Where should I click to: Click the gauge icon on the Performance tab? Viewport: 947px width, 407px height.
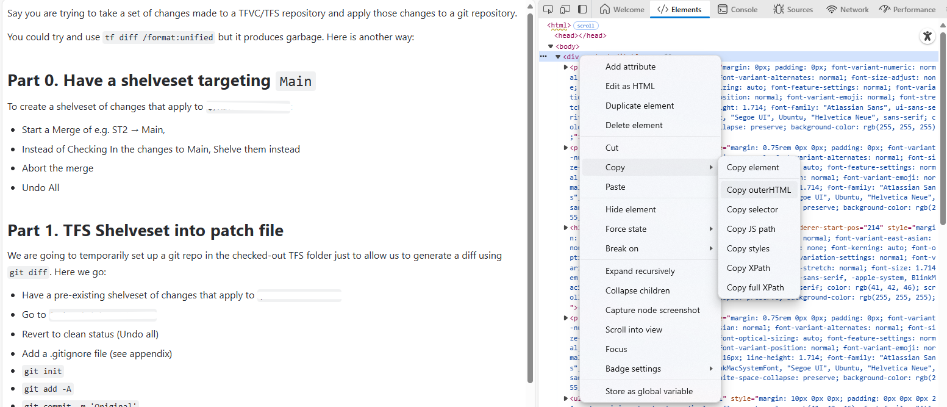pyautogui.click(x=885, y=9)
